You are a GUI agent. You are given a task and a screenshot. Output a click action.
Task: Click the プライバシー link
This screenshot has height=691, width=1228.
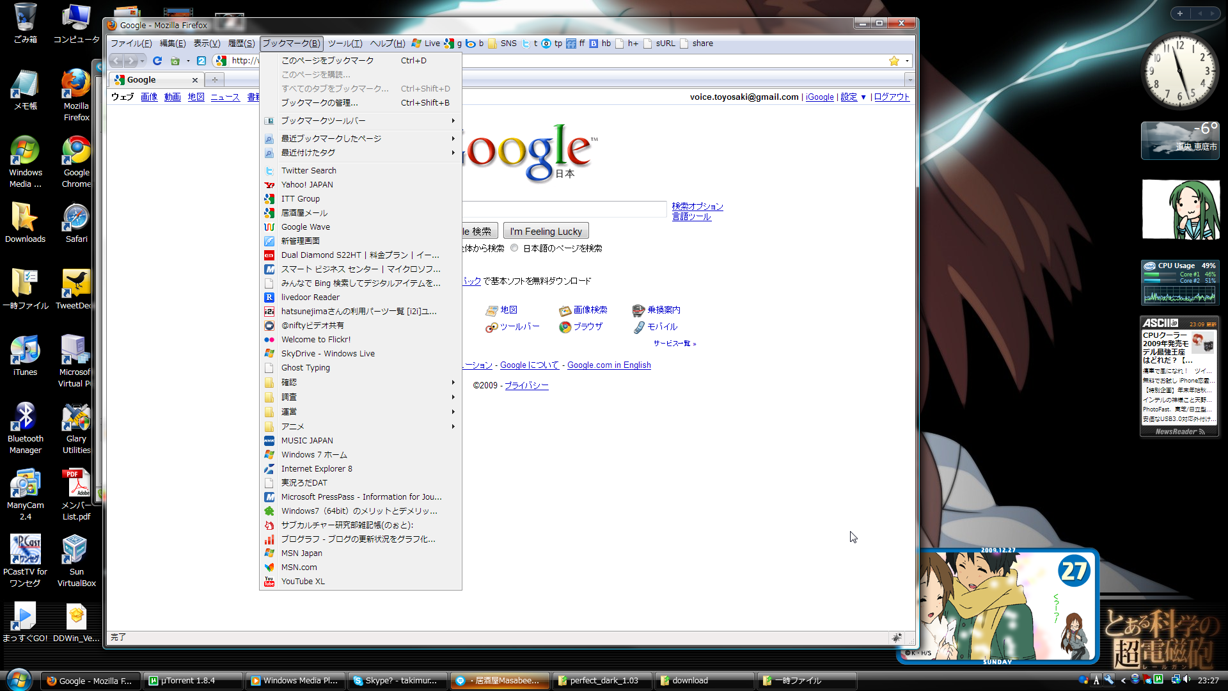pos(526,386)
